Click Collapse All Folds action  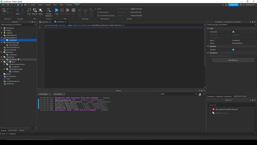click(136, 16)
